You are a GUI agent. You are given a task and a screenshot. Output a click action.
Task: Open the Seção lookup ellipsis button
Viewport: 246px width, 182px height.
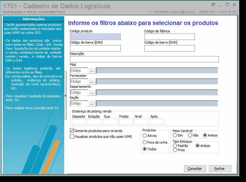click(x=92, y=103)
